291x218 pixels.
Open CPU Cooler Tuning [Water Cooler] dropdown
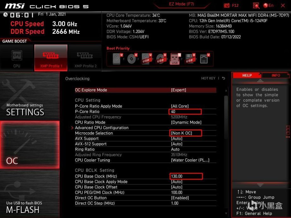coord(190,160)
